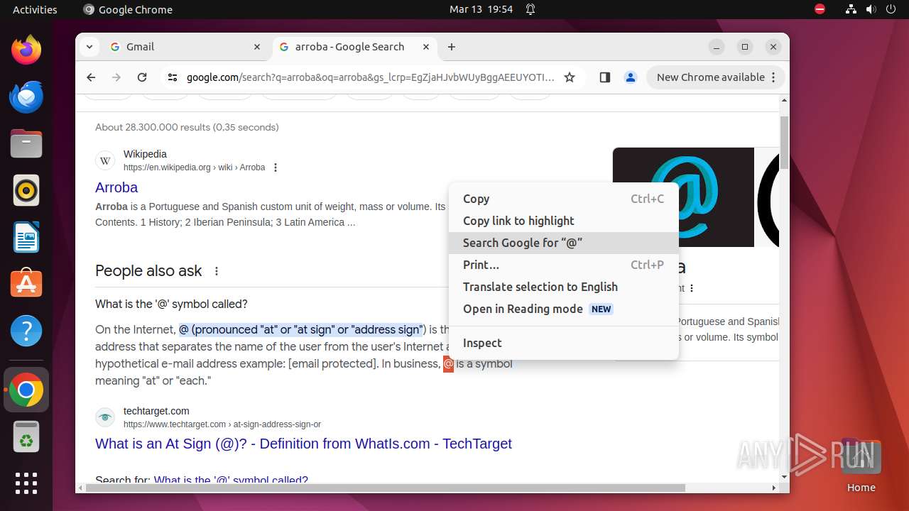Click the address bar URL field
The image size is (909, 511).
pos(370,77)
